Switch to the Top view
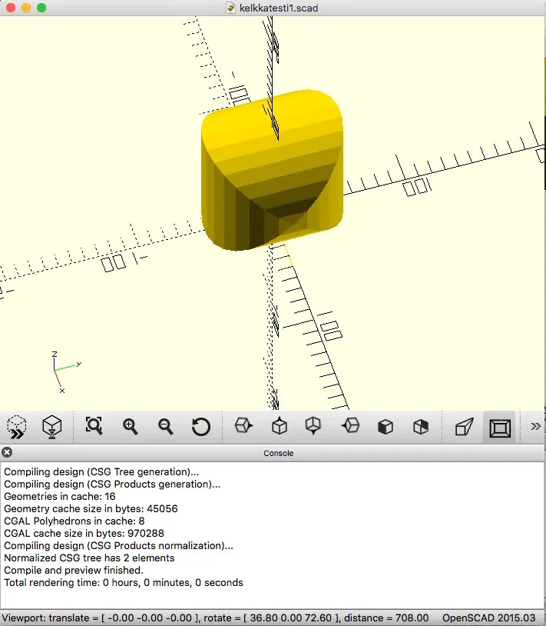 [x=280, y=426]
